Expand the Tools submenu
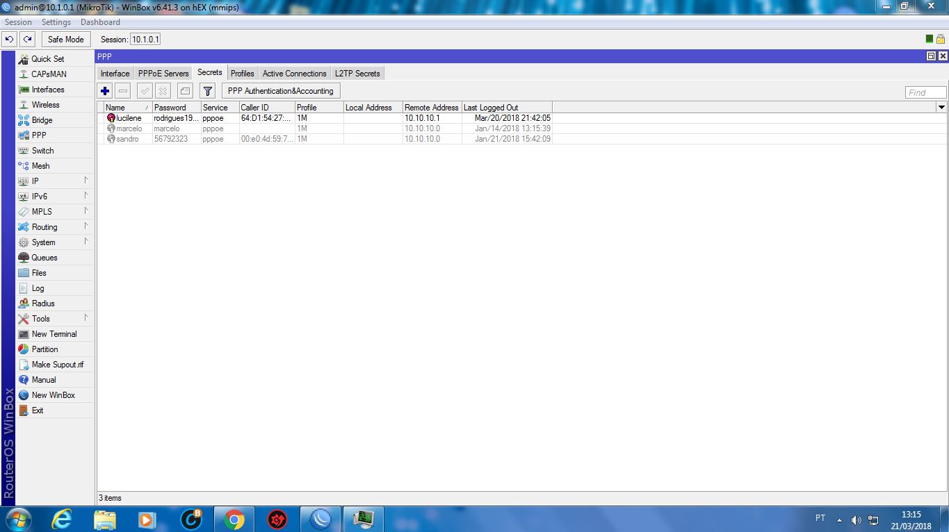 pos(55,319)
